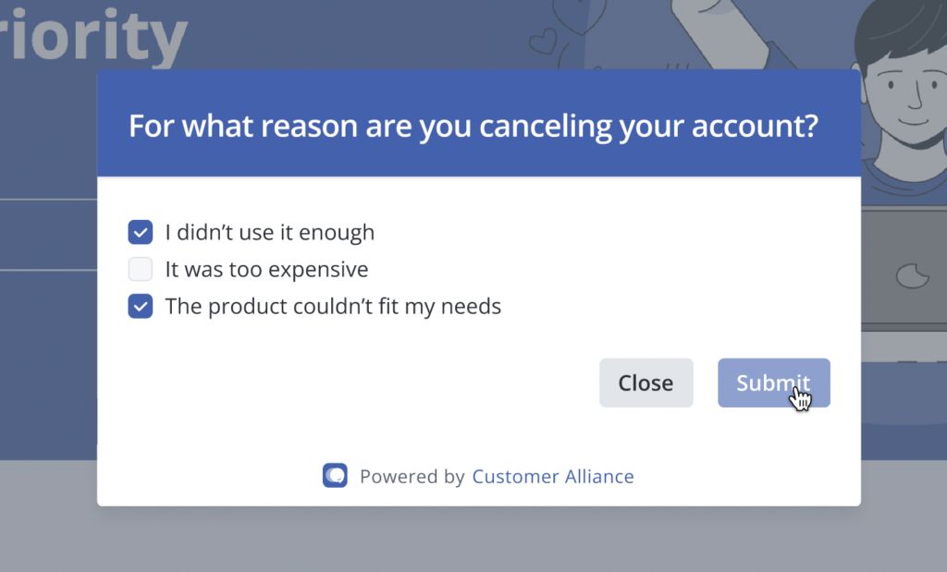Tick the "It was too expensive" checkbox
Screen dimensions: 947x572
point(141,269)
